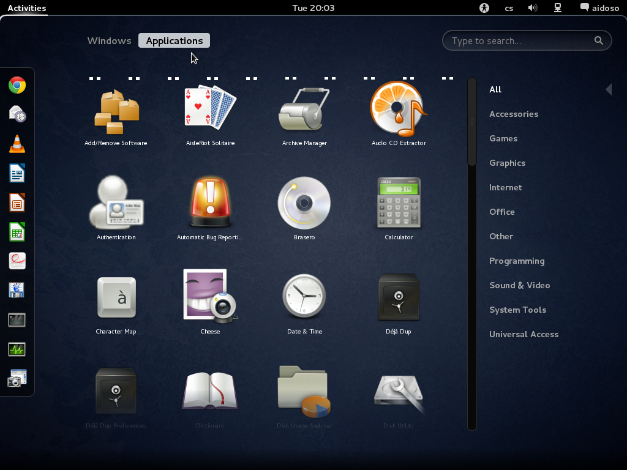Open Disk Usage Analyzer
This screenshot has height=470, width=627.
304,398
